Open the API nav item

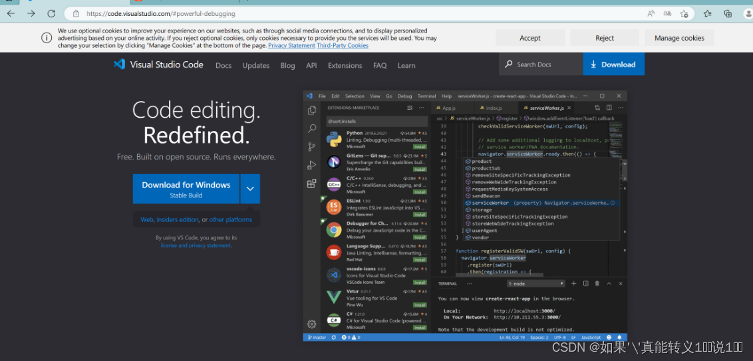(x=312, y=66)
